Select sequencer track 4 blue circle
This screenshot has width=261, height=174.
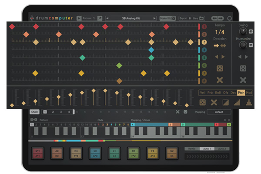click(204, 50)
